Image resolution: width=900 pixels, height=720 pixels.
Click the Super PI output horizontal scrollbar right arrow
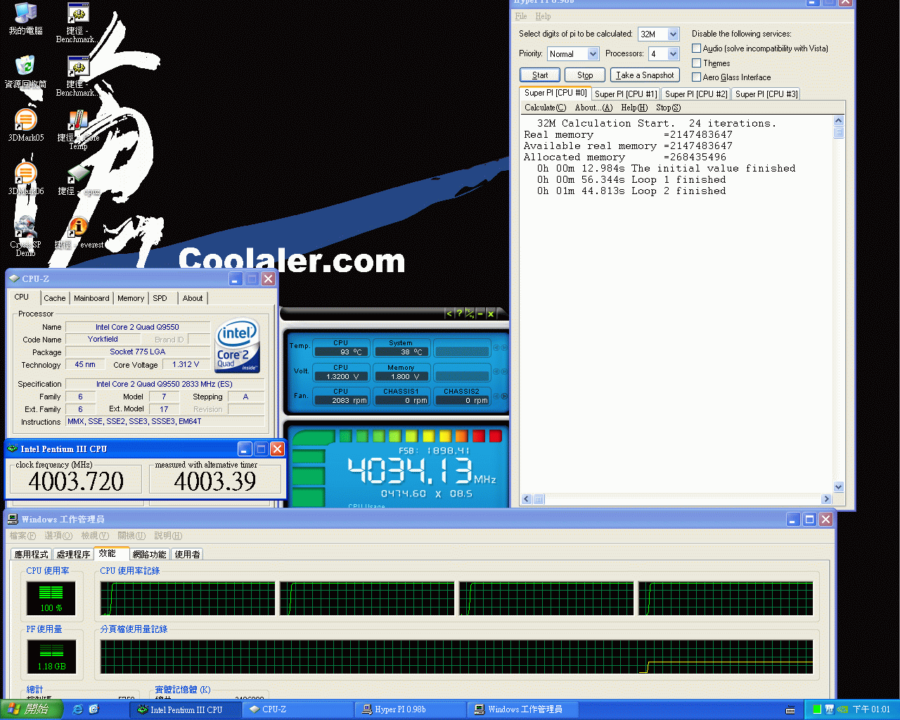(x=826, y=499)
